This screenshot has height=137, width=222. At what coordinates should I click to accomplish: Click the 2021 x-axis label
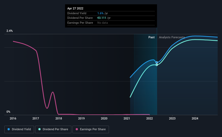[x=127, y=118]
